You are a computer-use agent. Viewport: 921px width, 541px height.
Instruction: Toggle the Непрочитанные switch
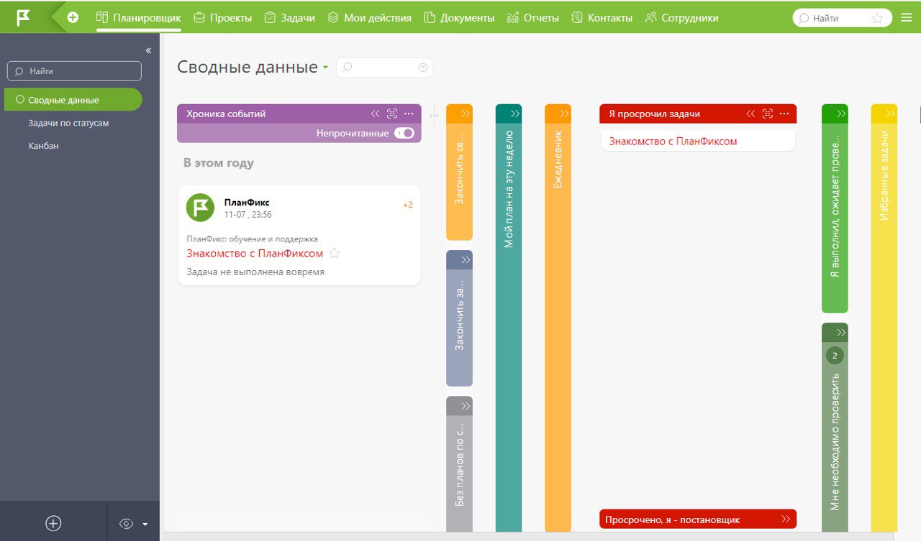point(404,133)
